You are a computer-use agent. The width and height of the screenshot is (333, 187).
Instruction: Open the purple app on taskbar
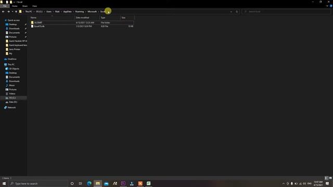(123, 183)
